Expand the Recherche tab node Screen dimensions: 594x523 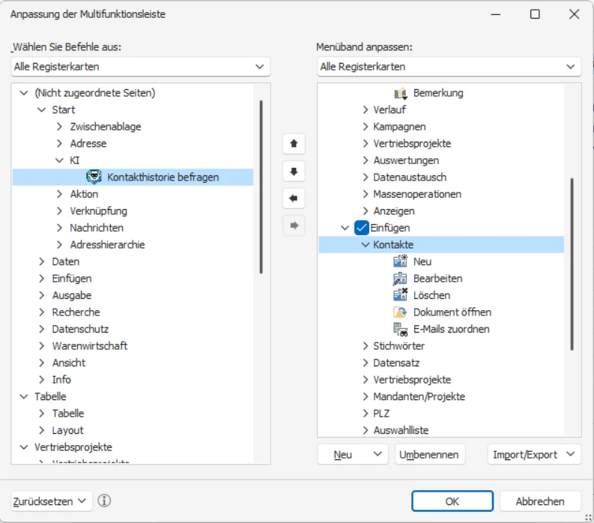42,312
